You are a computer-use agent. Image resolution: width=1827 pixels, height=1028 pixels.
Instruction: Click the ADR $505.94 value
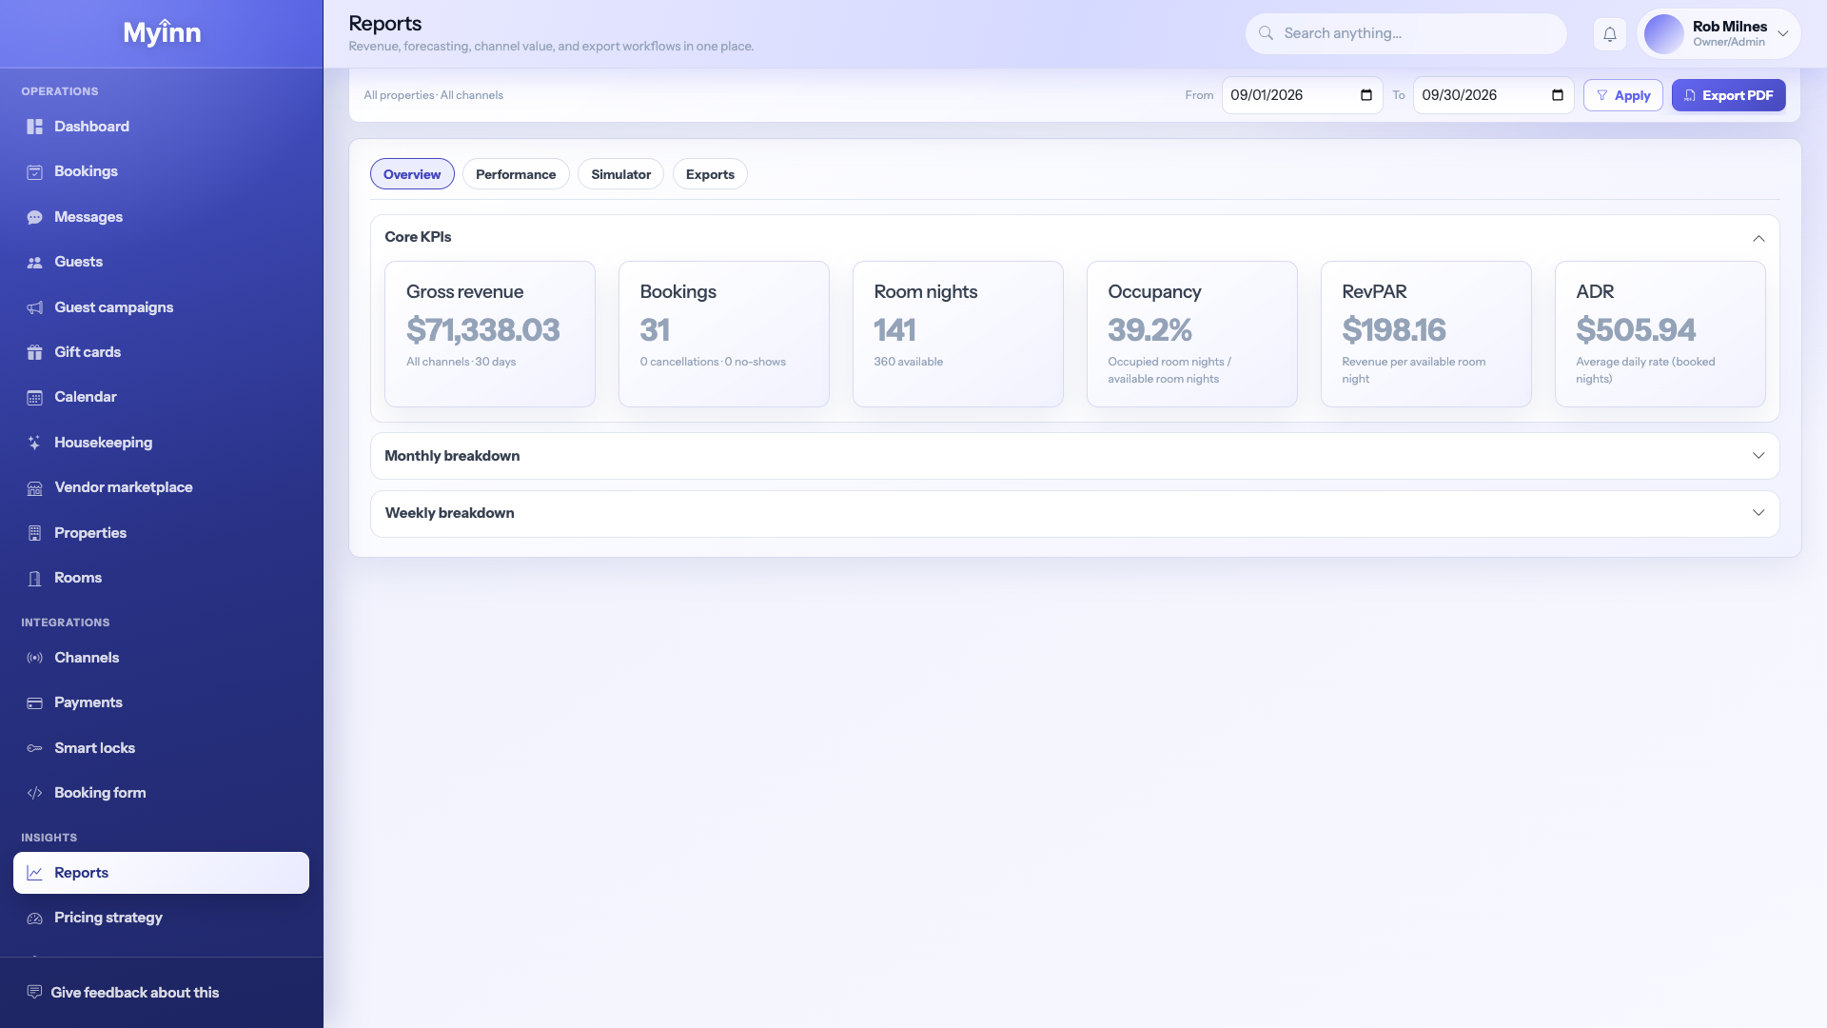click(x=1636, y=330)
